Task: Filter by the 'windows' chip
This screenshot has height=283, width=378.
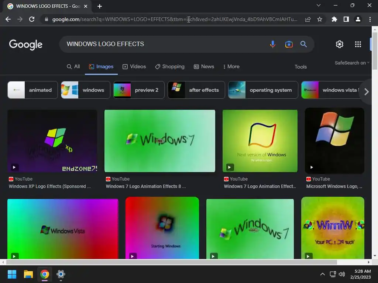Action: pos(86,90)
